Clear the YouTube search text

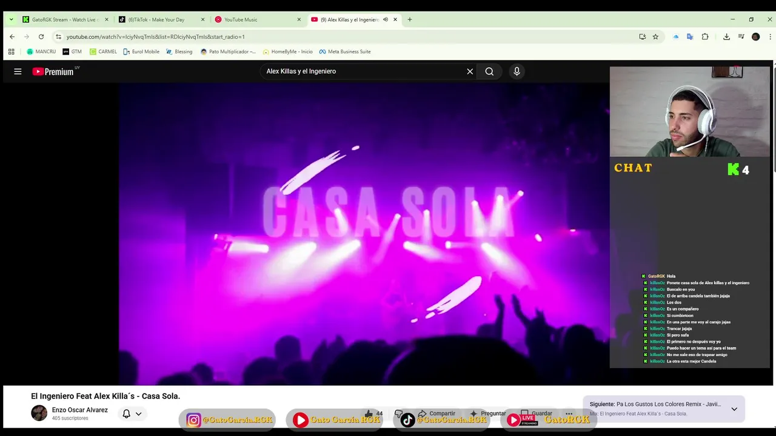click(470, 71)
